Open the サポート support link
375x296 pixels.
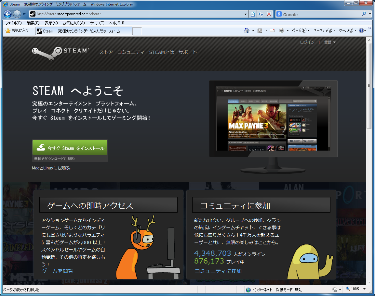[187, 52]
